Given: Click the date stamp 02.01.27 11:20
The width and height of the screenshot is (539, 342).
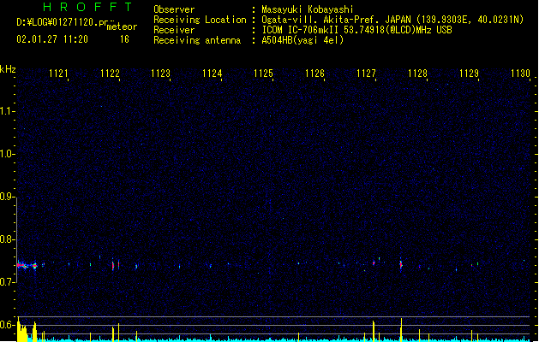Looking at the screenshot, I should click(52, 39).
